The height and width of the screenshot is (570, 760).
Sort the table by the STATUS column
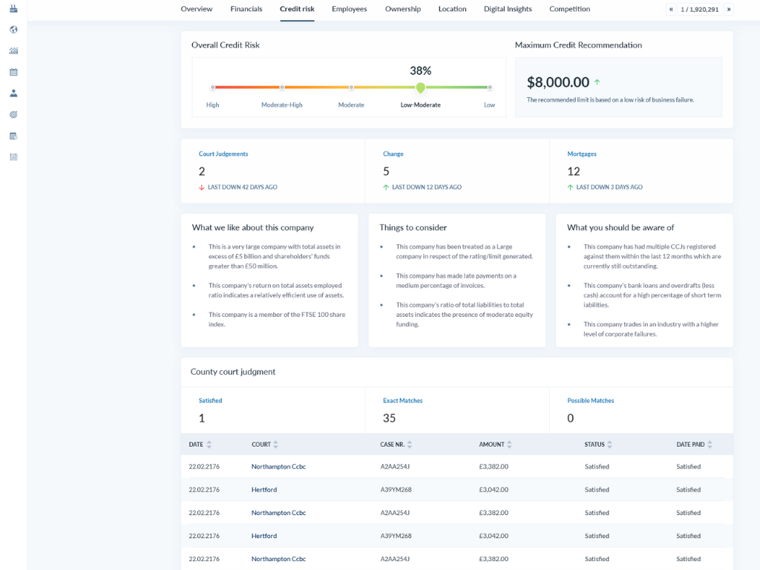609,445
